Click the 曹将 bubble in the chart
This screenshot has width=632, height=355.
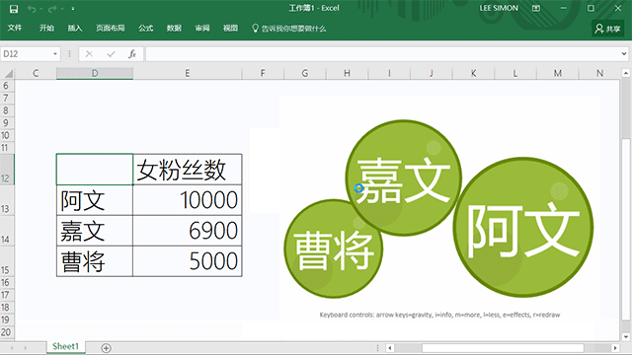click(333, 248)
